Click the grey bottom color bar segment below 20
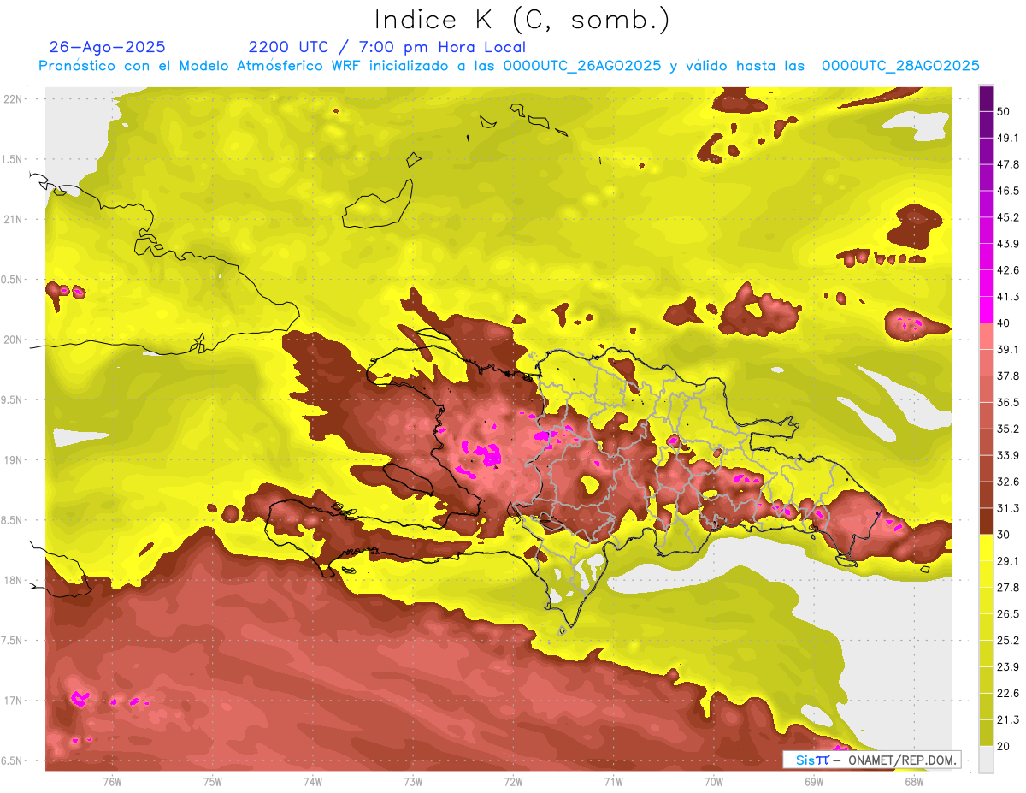Viewport: 1026px width, 793px height. [986, 760]
